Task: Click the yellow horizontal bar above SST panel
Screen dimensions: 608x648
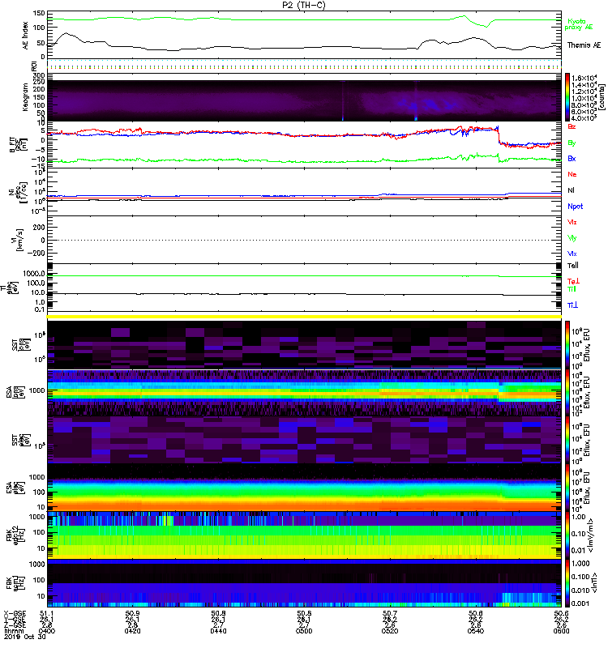Action: coord(305,317)
